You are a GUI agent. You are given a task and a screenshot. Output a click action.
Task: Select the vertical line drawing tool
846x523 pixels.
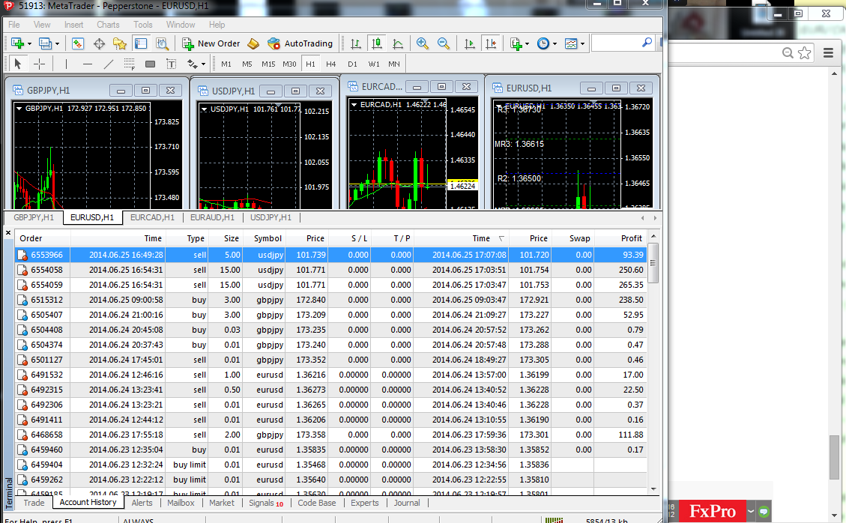(67, 64)
